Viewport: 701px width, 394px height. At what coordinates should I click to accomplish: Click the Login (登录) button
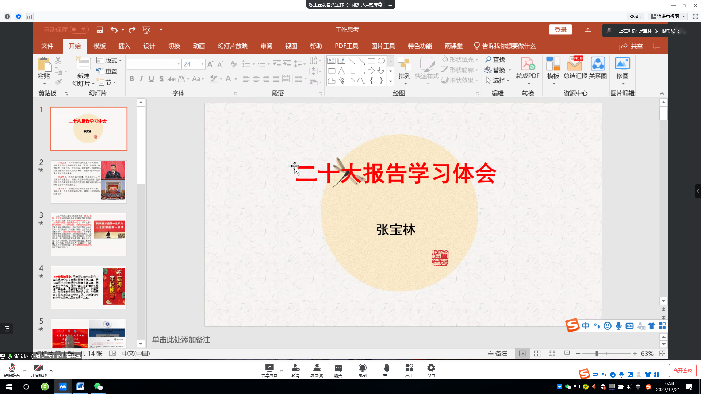560,30
